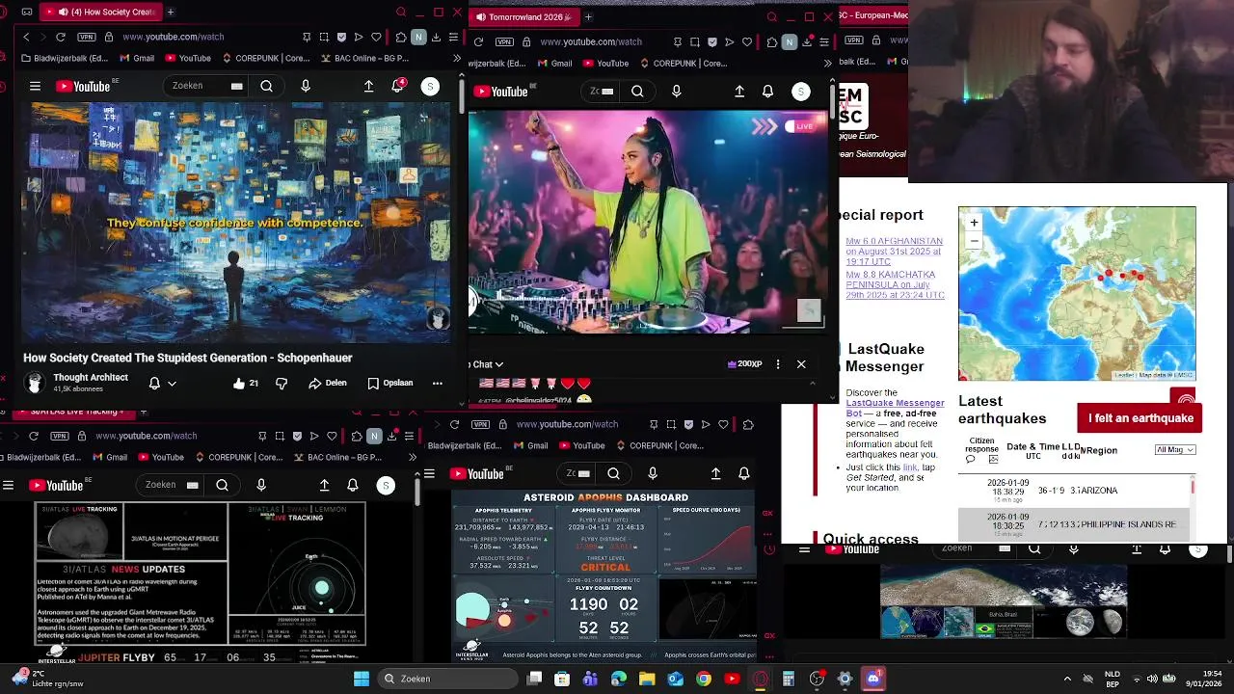Share Schopenhauer video with Delen

(x=328, y=383)
